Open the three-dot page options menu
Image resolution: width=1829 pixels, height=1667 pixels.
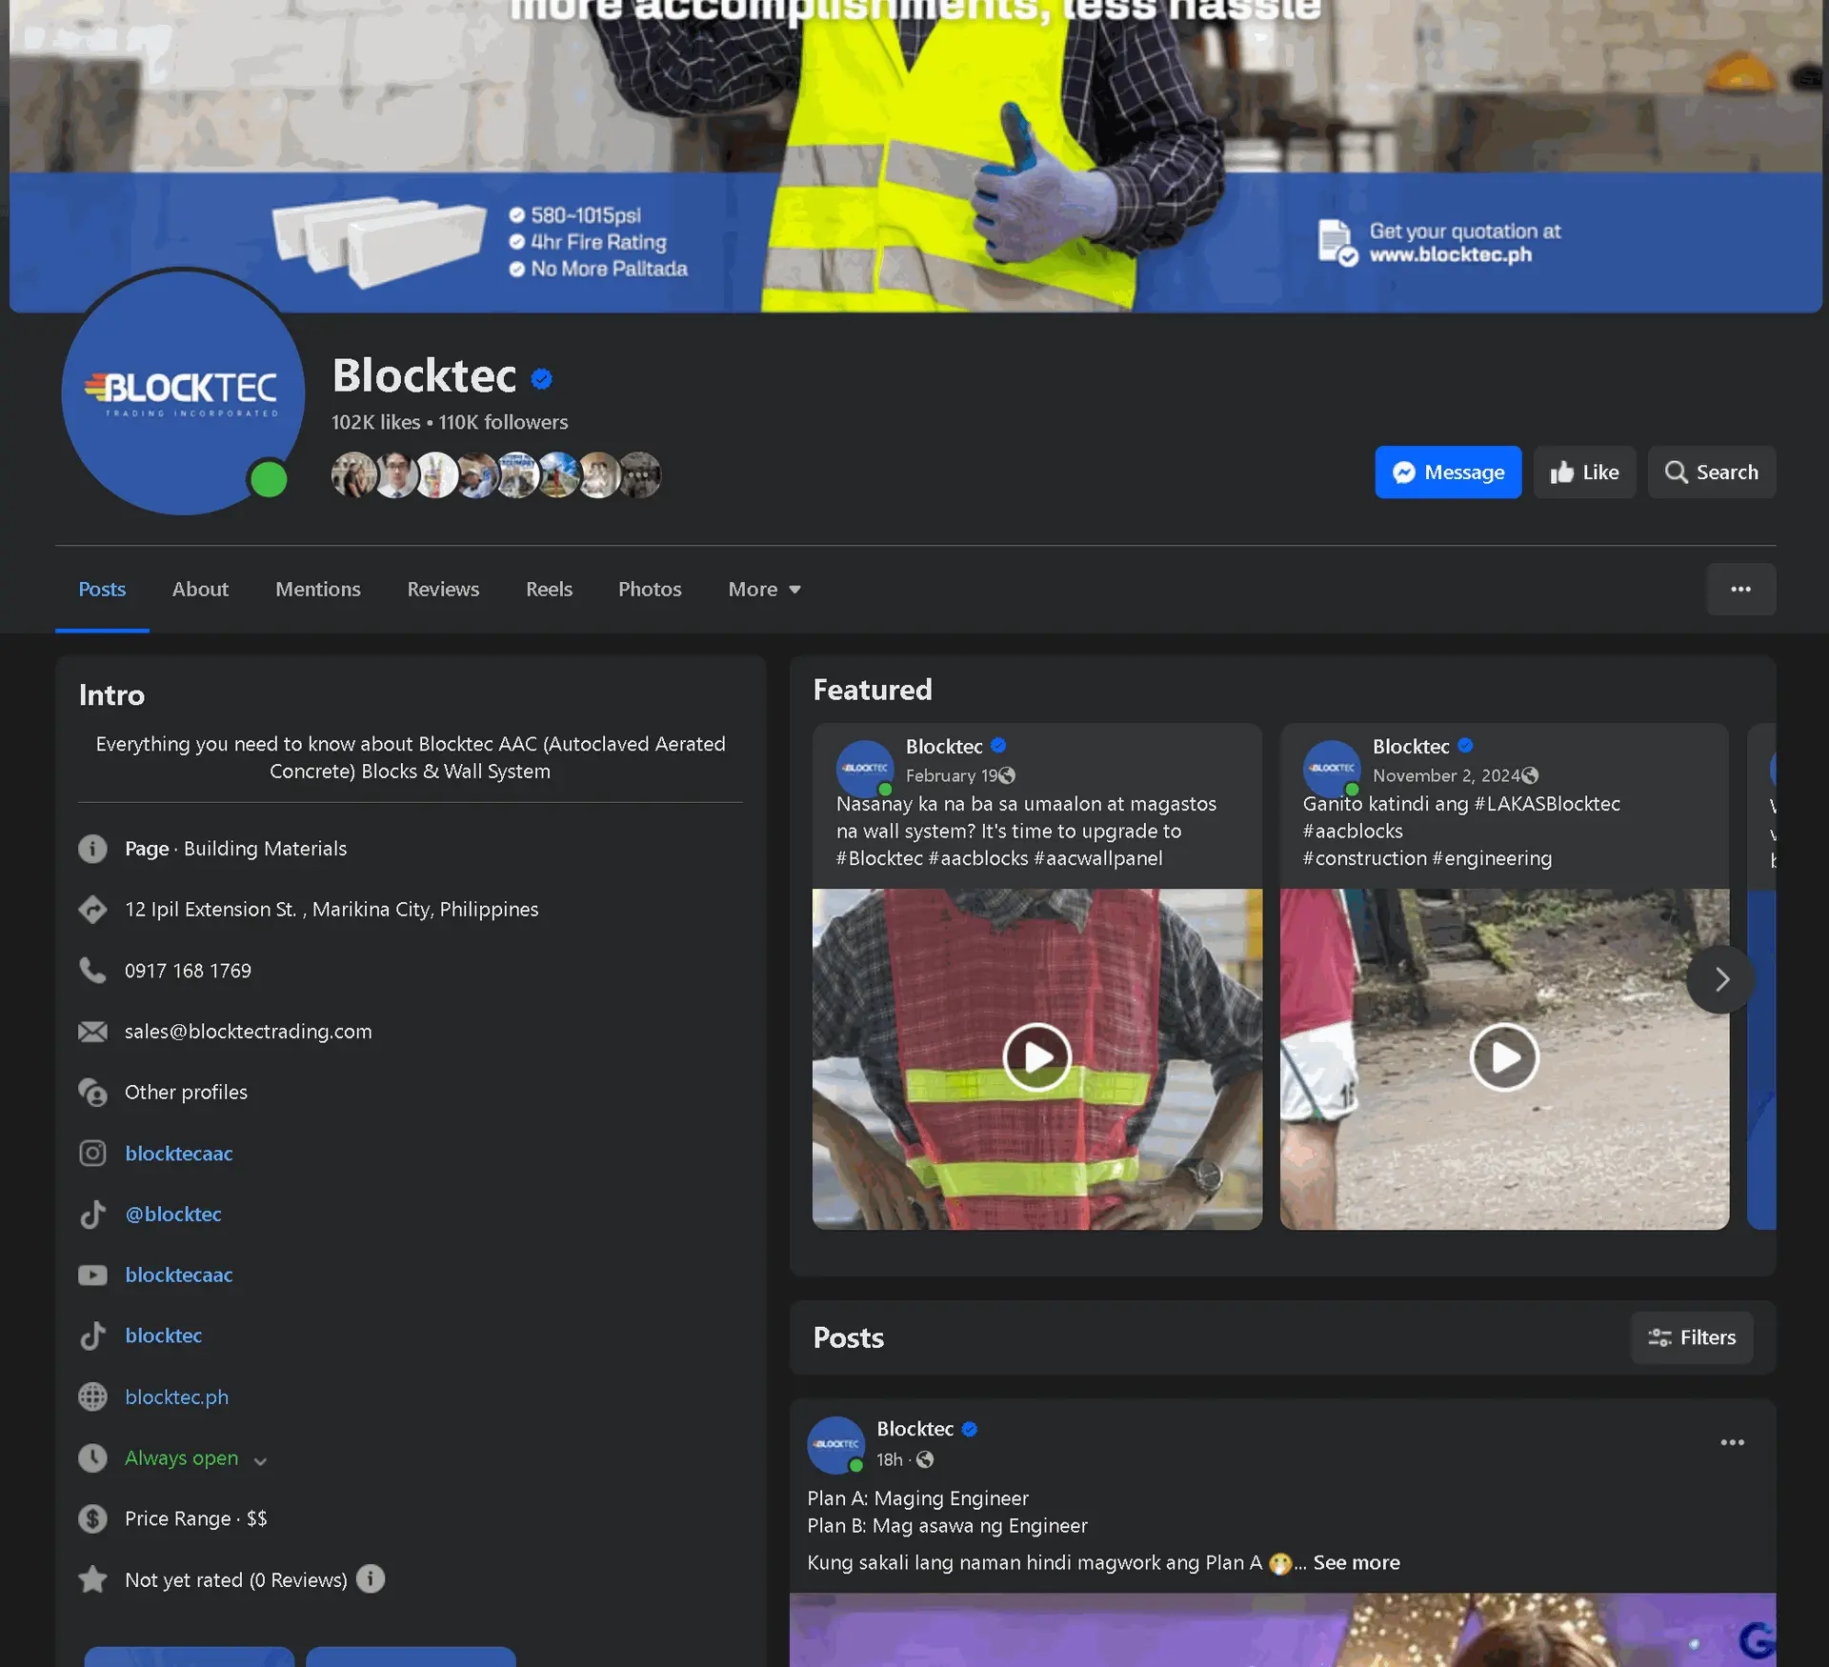1740,590
